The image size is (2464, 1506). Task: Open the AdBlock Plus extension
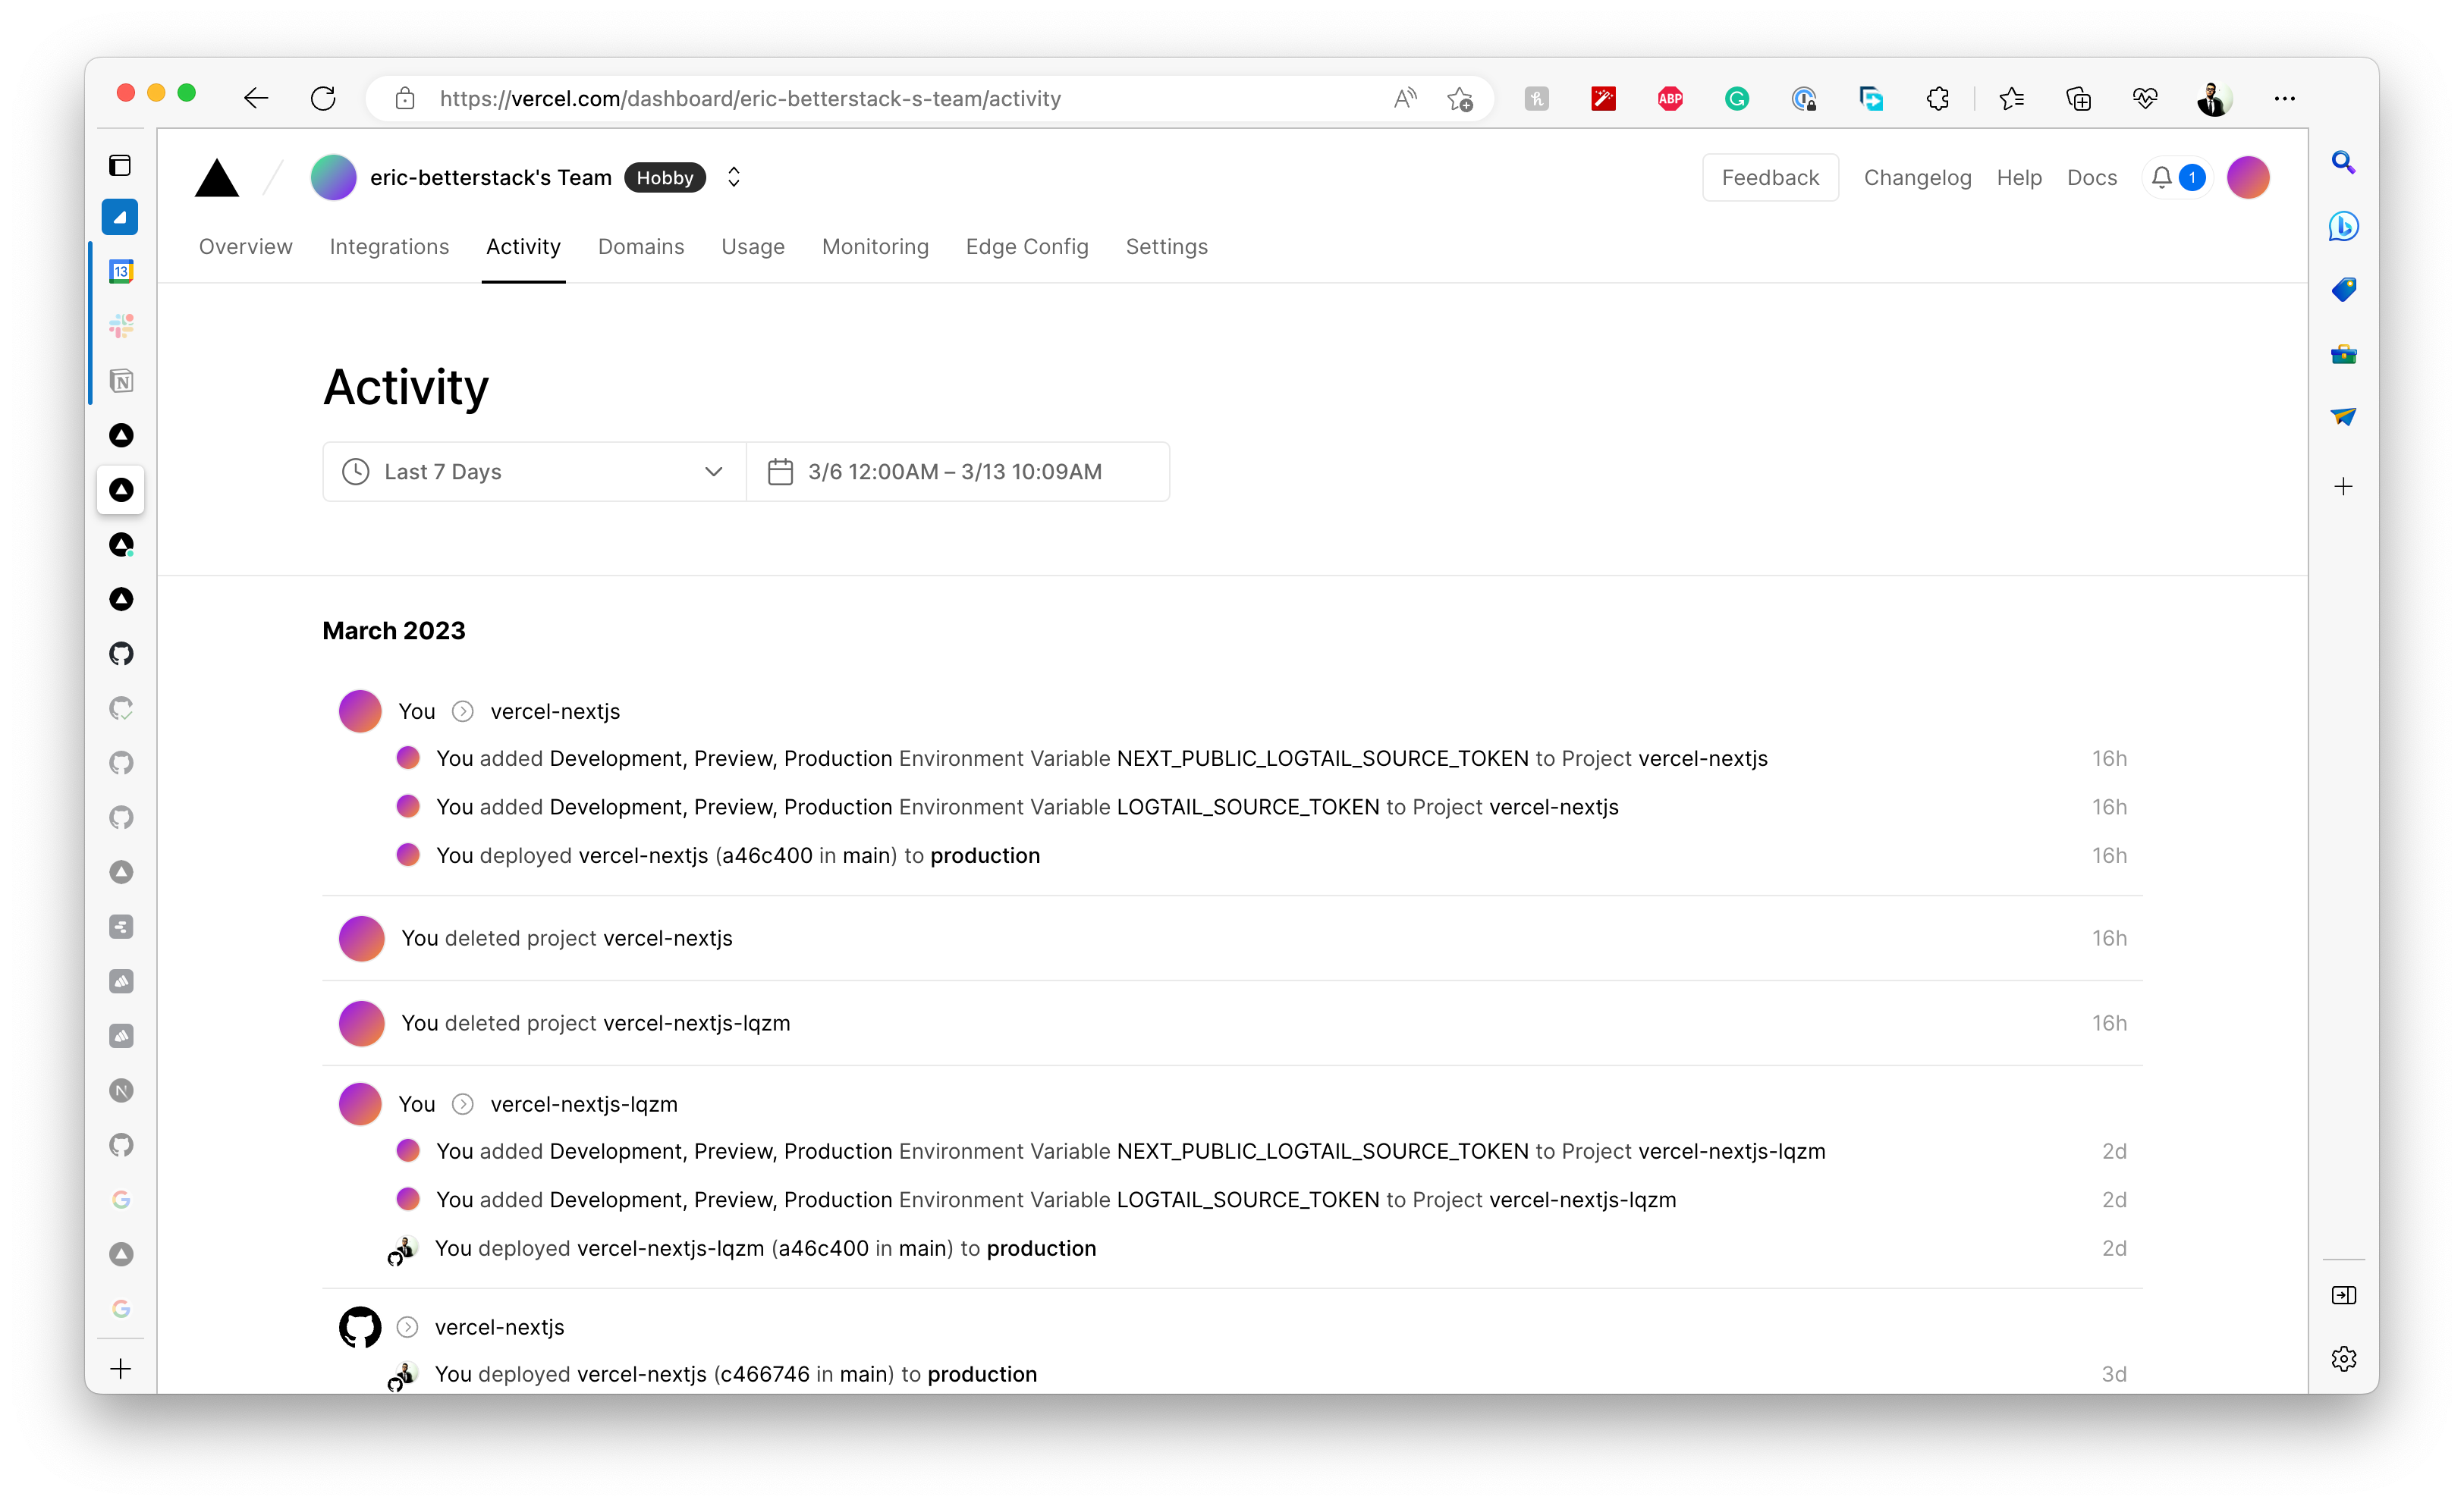point(1670,98)
